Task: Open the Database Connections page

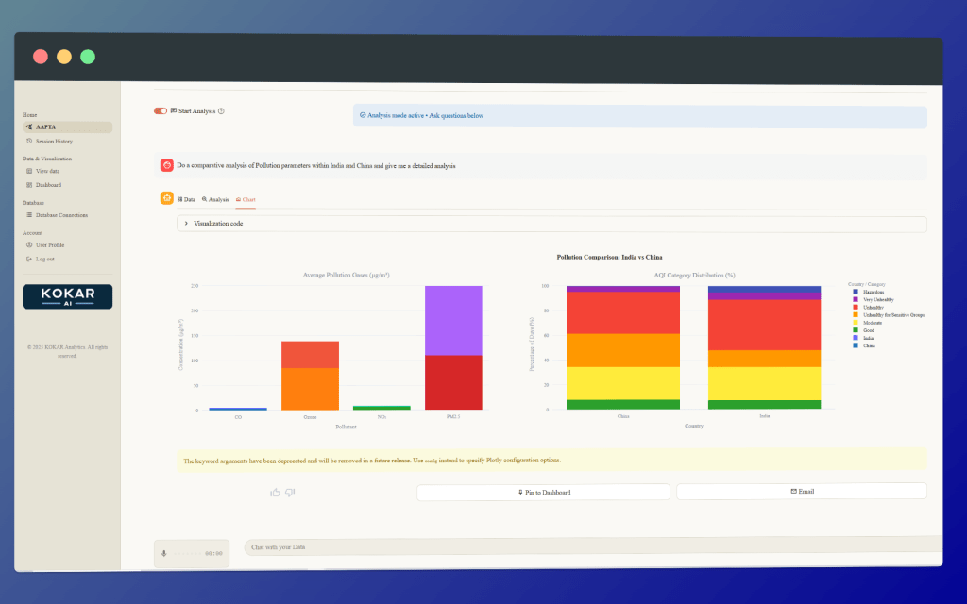Action: click(x=61, y=215)
